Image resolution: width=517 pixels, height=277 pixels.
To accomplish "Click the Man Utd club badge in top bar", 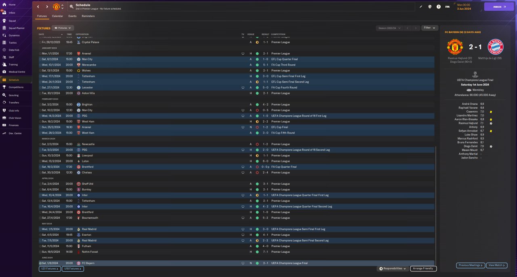I will pos(56,7).
